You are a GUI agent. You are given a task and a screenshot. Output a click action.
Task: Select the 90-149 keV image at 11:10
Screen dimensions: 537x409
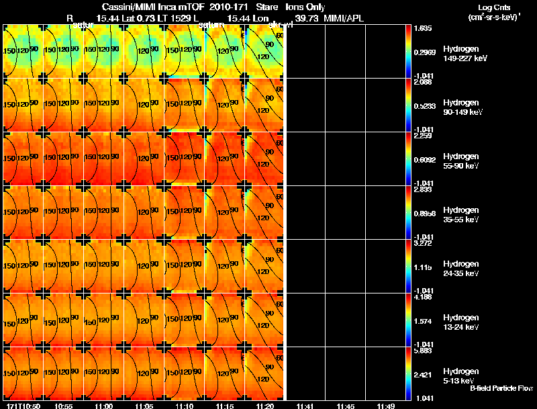click(184, 105)
